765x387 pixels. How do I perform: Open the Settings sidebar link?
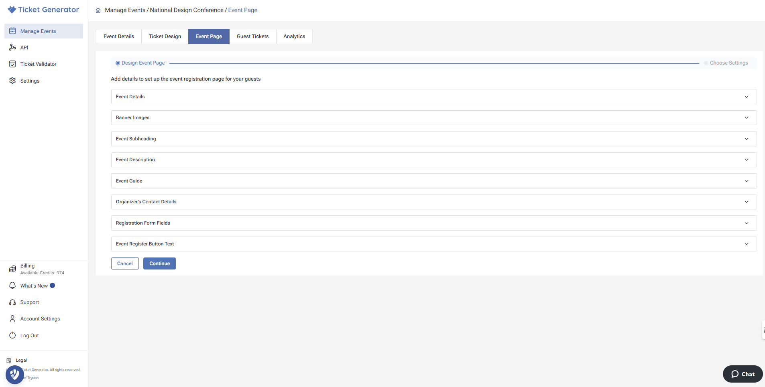[x=30, y=81]
